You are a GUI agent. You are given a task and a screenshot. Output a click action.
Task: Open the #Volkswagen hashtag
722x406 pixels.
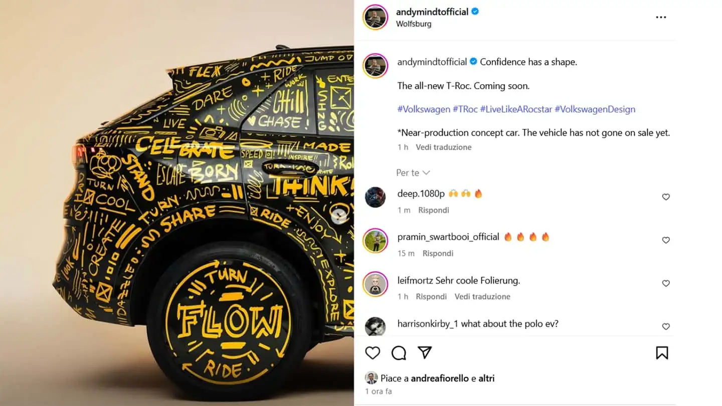424,109
